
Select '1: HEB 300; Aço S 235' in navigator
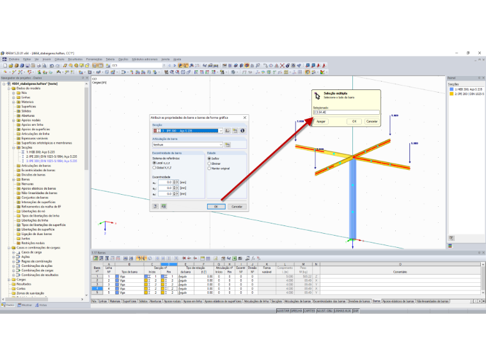[x=40, y=152]
